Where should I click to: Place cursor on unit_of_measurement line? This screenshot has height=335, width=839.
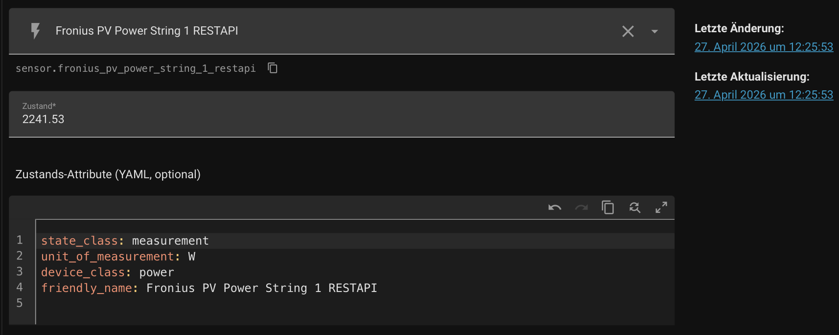(355, 256)
